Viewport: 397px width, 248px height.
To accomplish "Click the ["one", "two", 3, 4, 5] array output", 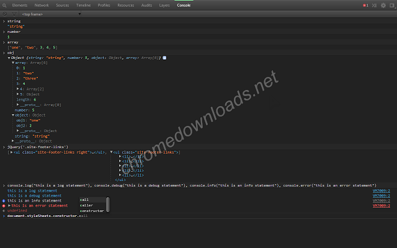I will [x=32, y=48].
